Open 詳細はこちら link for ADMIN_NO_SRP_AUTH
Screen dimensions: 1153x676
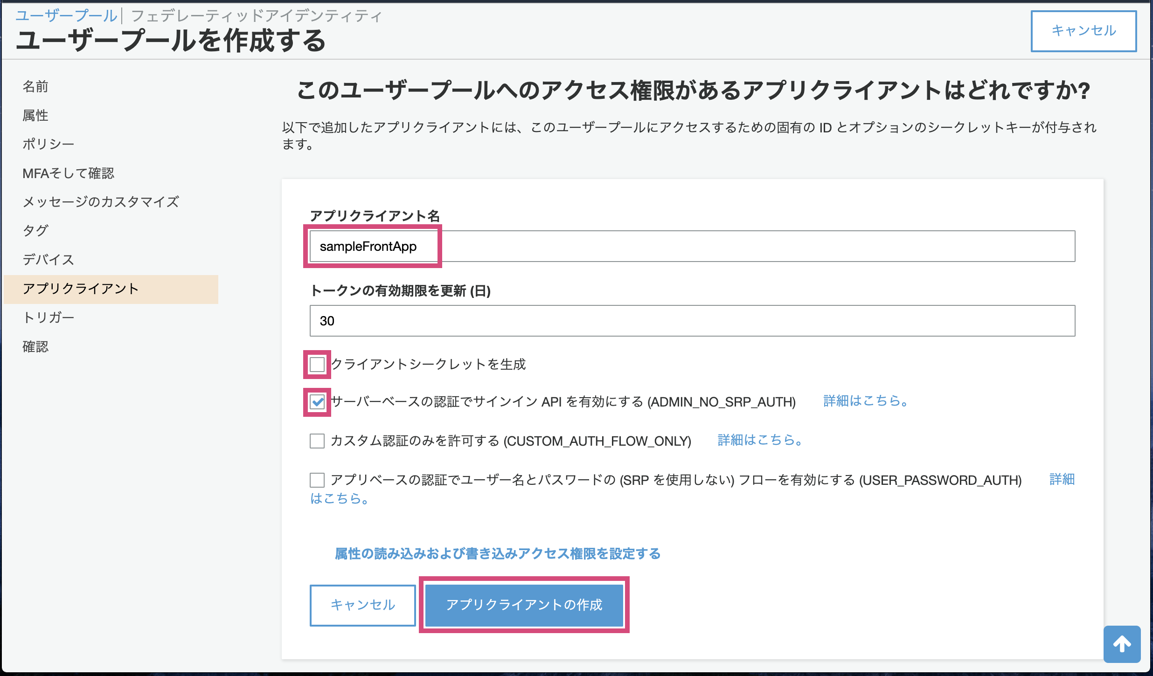(866, 401)
